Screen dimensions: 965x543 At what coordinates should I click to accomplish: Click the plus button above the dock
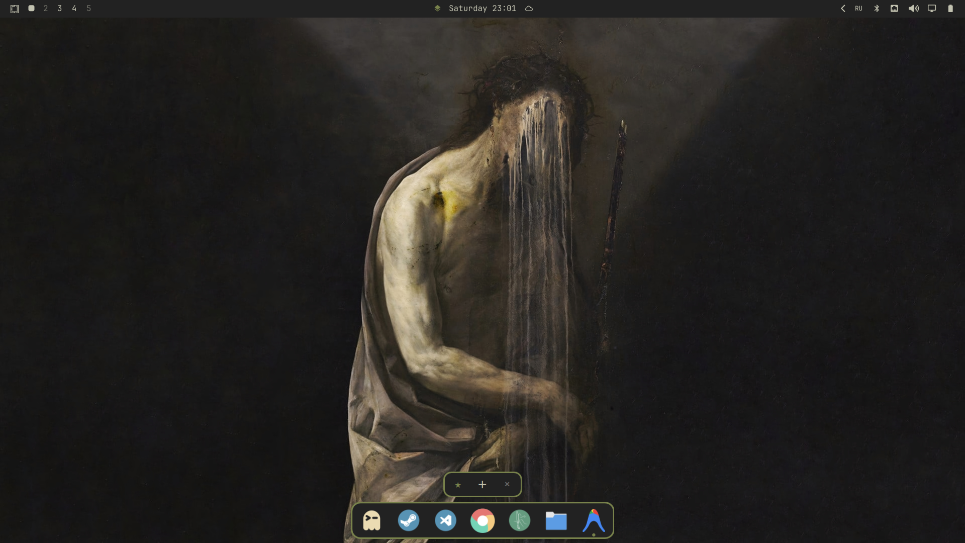(482, 485)
